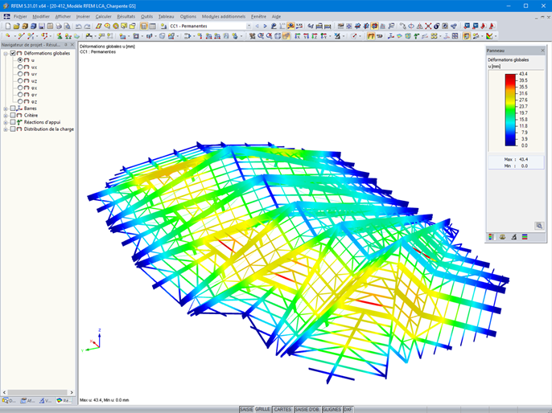Close the Navigateur de projet panel
The width and height of the screenshot is (552, 413).
click(72, 45)
